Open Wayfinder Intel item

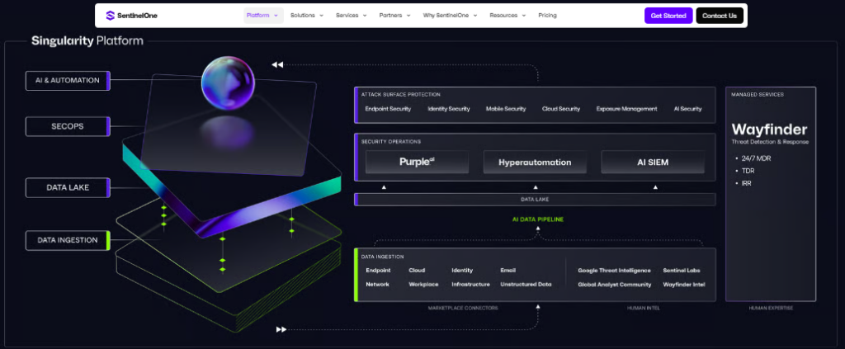coord(684,285)
